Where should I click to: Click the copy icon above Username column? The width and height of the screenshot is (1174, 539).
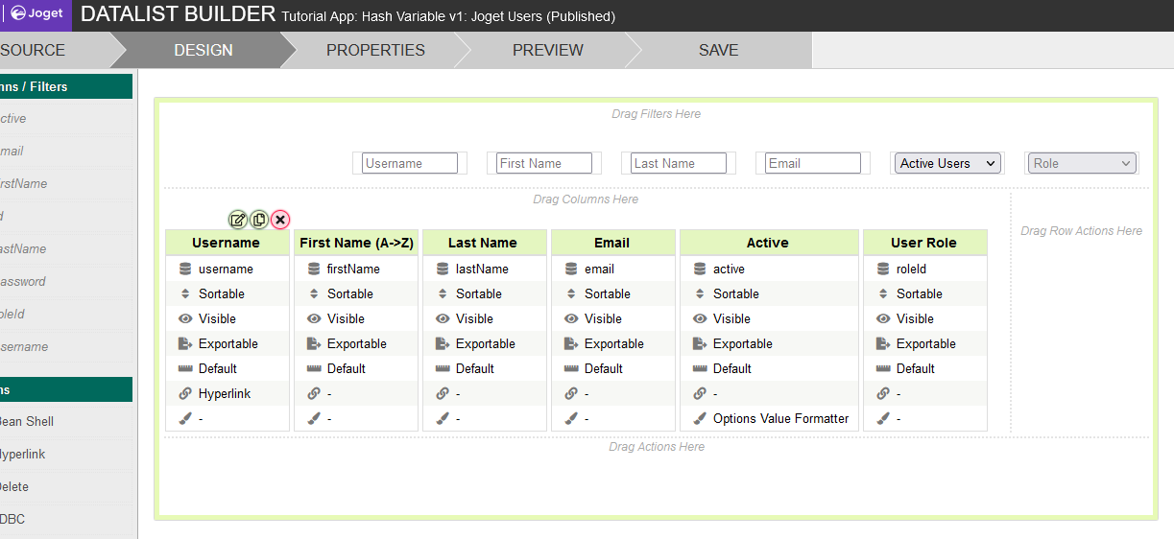point(259,220)
